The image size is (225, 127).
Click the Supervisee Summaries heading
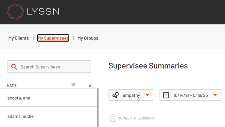coord(148,66)
